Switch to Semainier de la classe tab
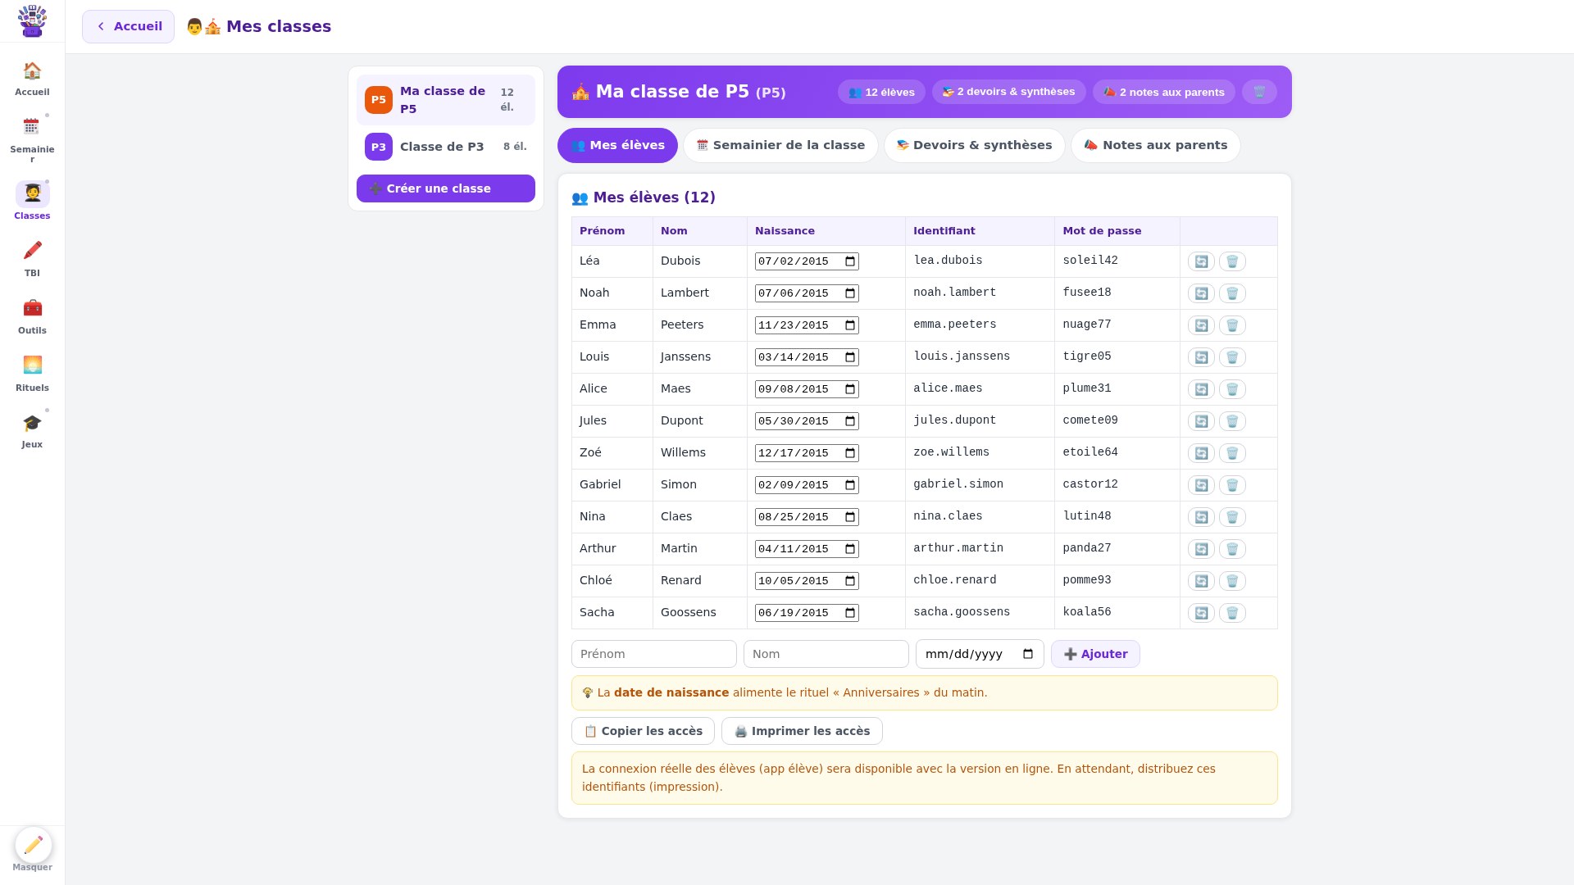The image size is (1574, 885). click(780, 145)
